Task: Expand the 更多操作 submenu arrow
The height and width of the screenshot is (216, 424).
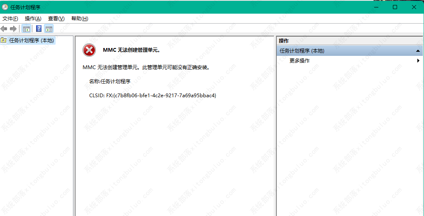Action: coord(419,61)
